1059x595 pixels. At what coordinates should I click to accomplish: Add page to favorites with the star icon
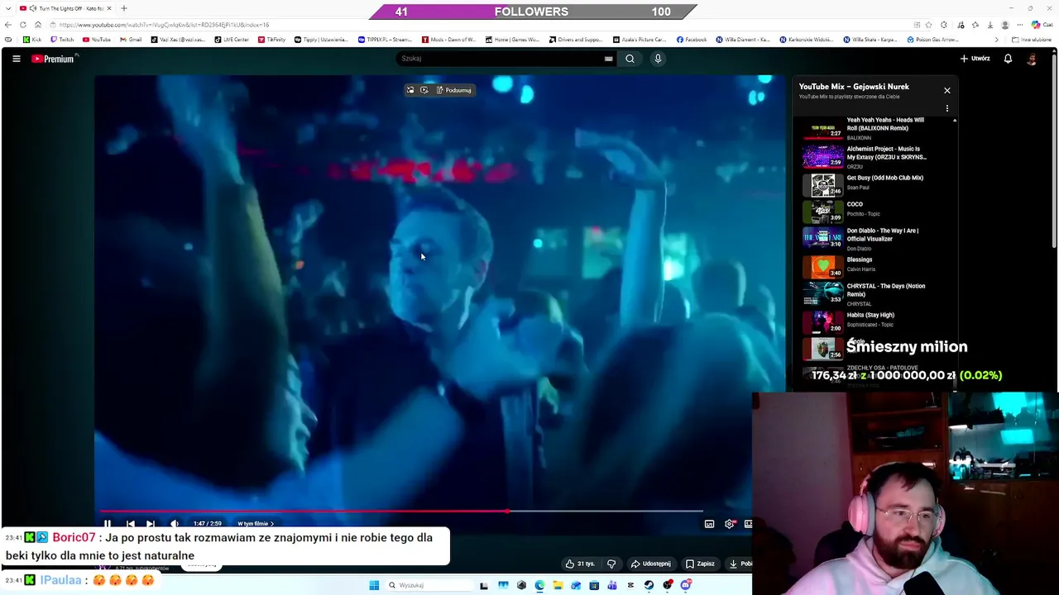pos(929,25)
